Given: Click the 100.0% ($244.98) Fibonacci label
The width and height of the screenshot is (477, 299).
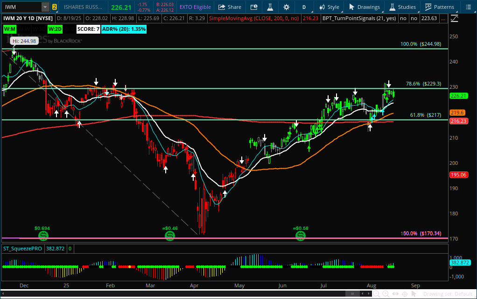Looking at the screenshot, I should click(421, 44).
